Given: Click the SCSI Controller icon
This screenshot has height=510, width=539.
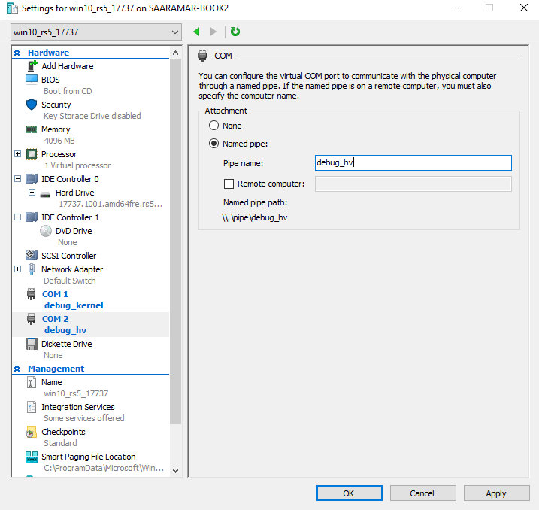Looking at the screenshot, I should click(x=32, y=256).
